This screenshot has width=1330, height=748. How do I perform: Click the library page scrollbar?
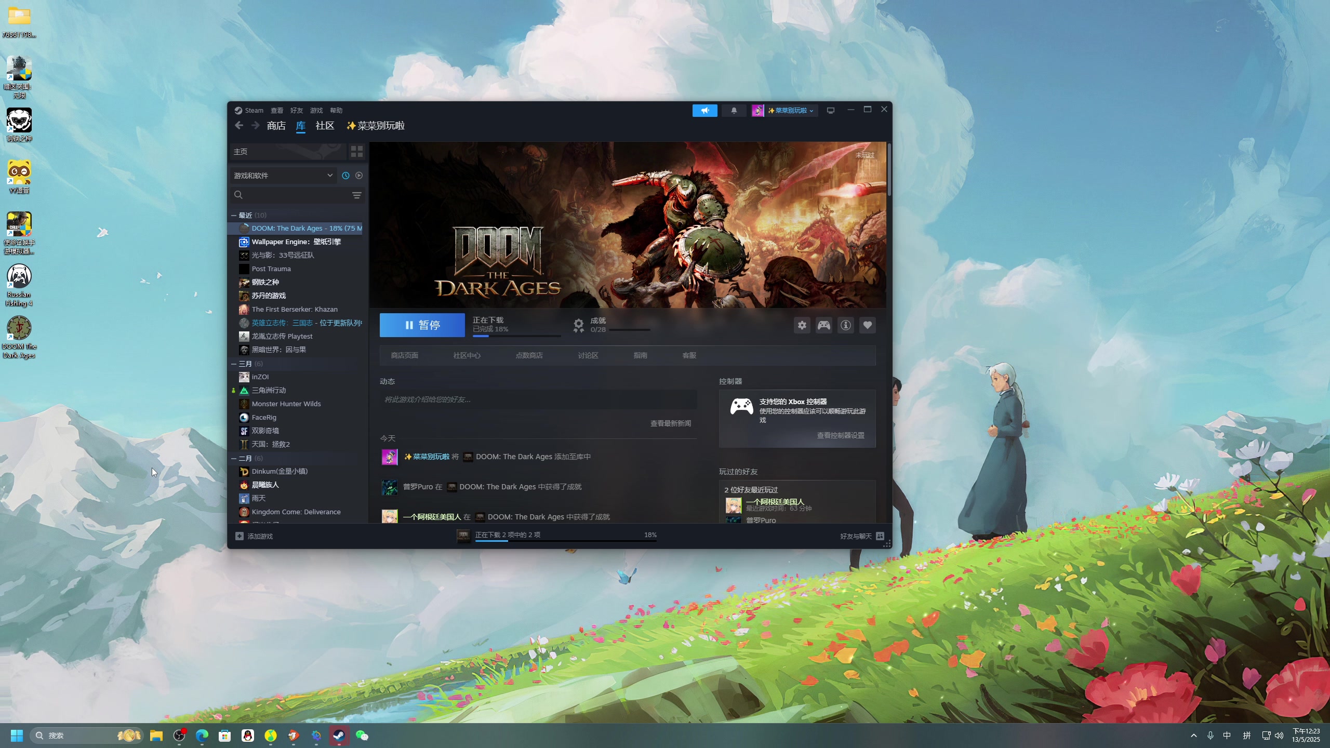(x=889, y=170)
